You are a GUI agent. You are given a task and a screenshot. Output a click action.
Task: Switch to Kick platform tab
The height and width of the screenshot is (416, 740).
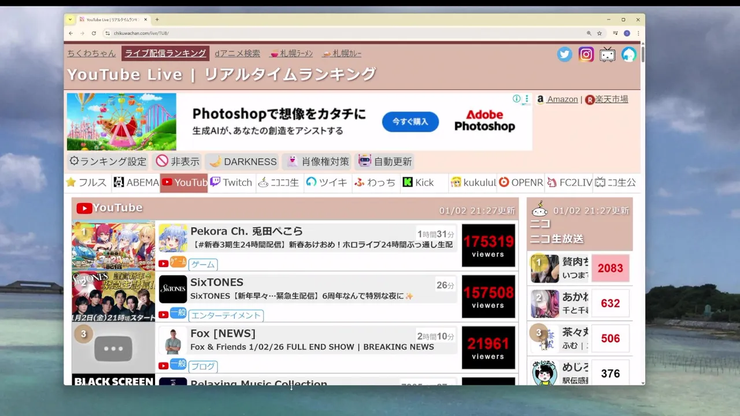pyautogui.click(x=424, y=183)
